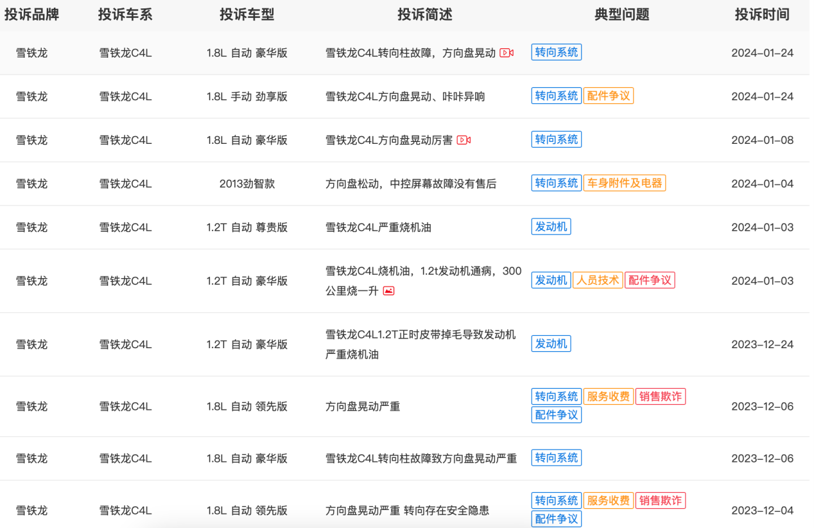The image size is (814, 528).
Task: Select 服务收费 tag in 2023-12-04 row
Action: click(609, 500)
